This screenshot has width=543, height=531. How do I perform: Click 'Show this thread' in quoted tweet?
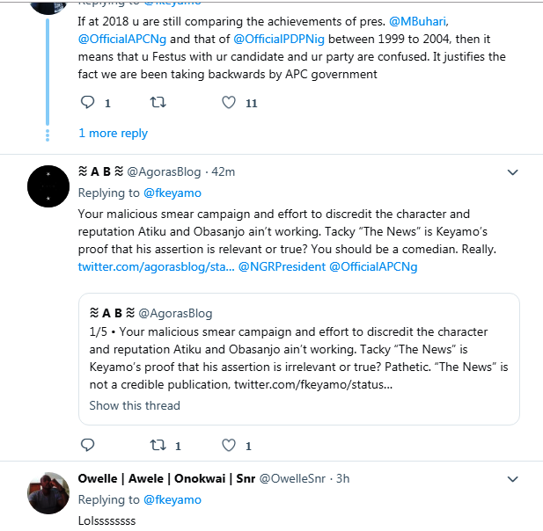pos(135,405)
